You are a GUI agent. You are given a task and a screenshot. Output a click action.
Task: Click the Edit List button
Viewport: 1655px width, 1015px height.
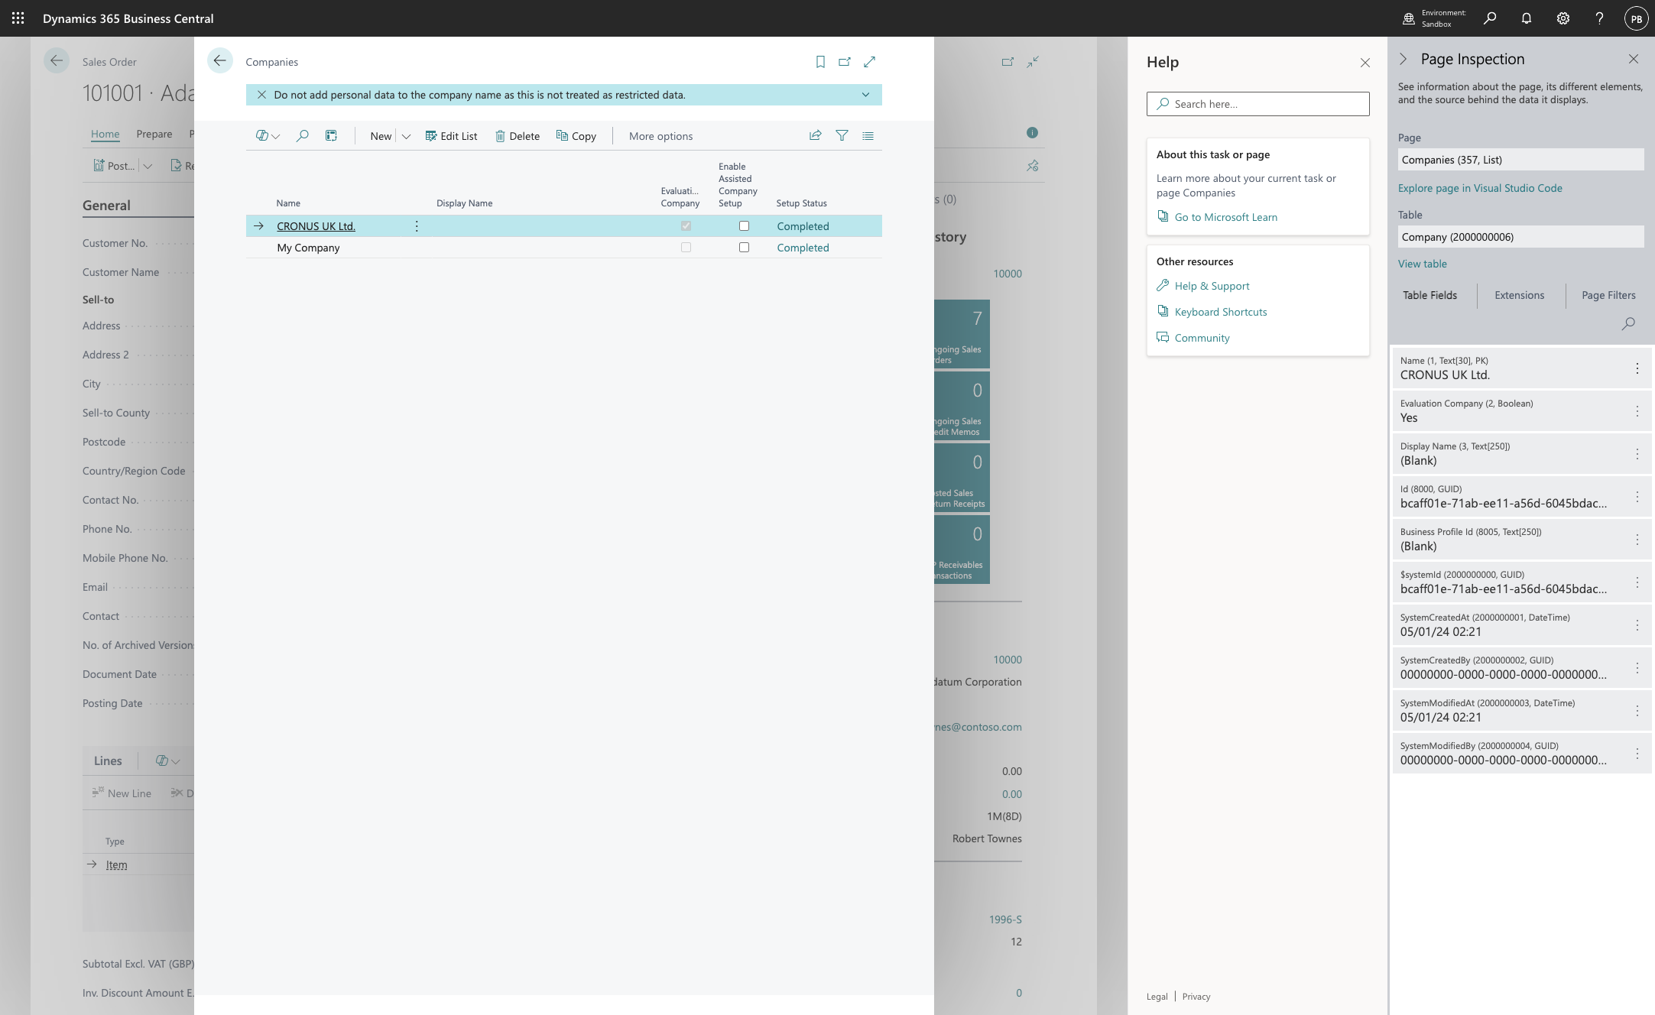pyautogui.click(x=451, y=136)
